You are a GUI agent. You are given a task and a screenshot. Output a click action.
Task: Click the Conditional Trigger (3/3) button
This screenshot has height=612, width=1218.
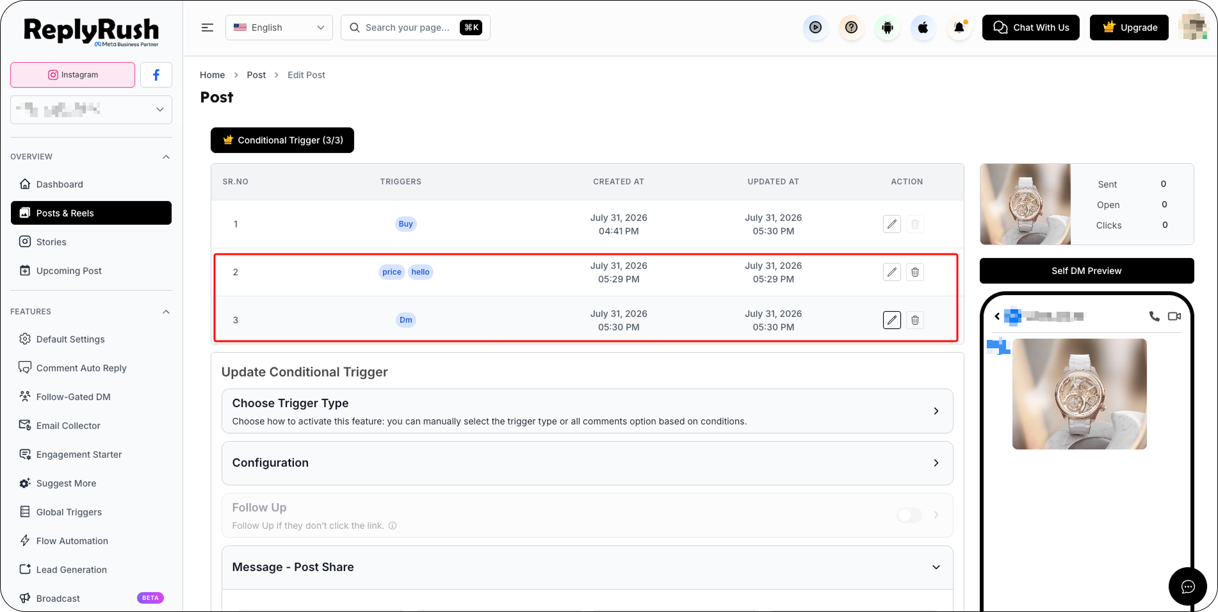coord(282,140)
